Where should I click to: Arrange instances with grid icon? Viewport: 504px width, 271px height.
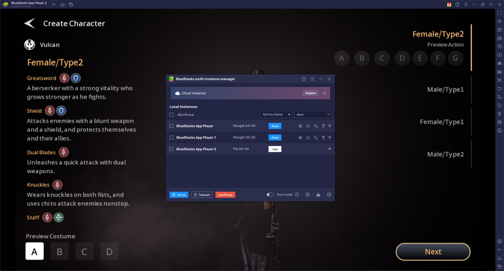(308, 195)
